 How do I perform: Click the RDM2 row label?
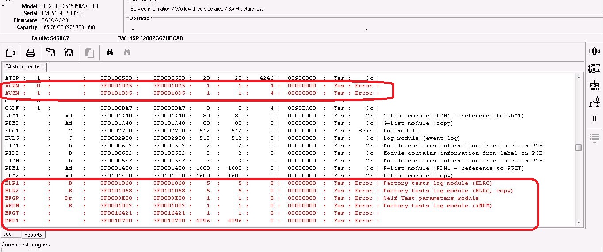click(x=12, y=123)
